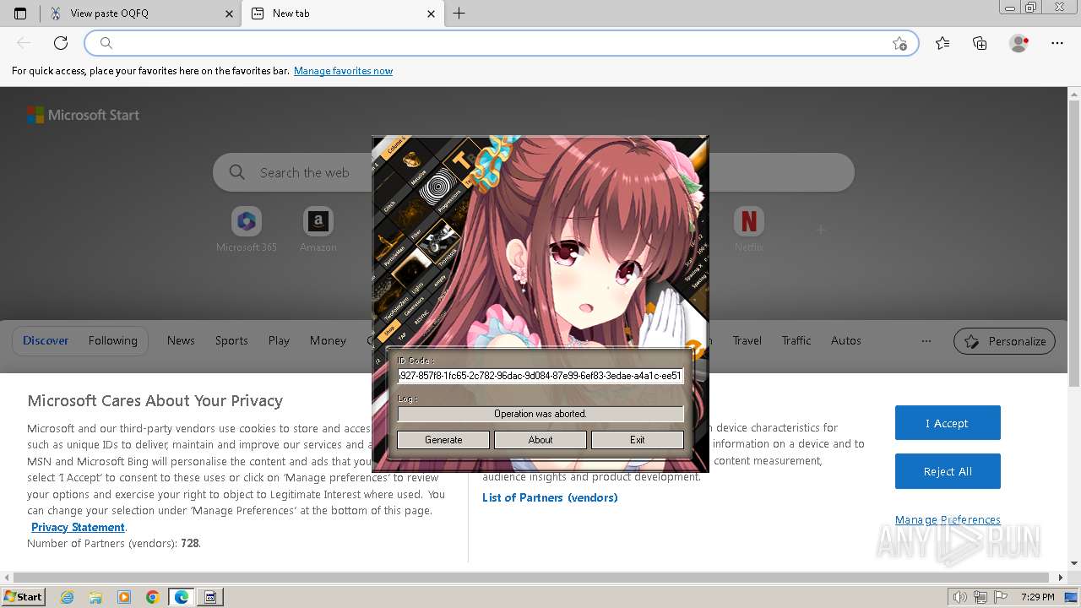
Task: Close the View paste OQFQ tab
Action: [x=230, y=14]
